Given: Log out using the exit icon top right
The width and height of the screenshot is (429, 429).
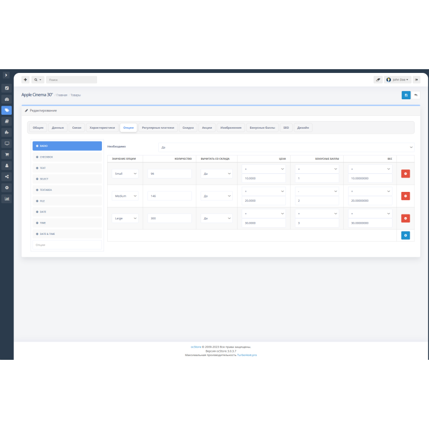Looking at the screenshot, I should [416, 79].
